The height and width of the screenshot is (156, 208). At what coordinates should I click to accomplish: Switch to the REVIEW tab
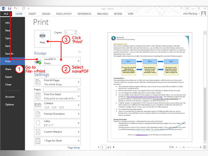[x=118, y=14]
